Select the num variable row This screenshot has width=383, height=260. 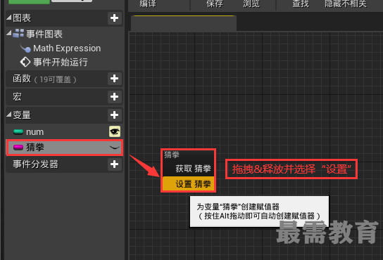coord(64,131)
